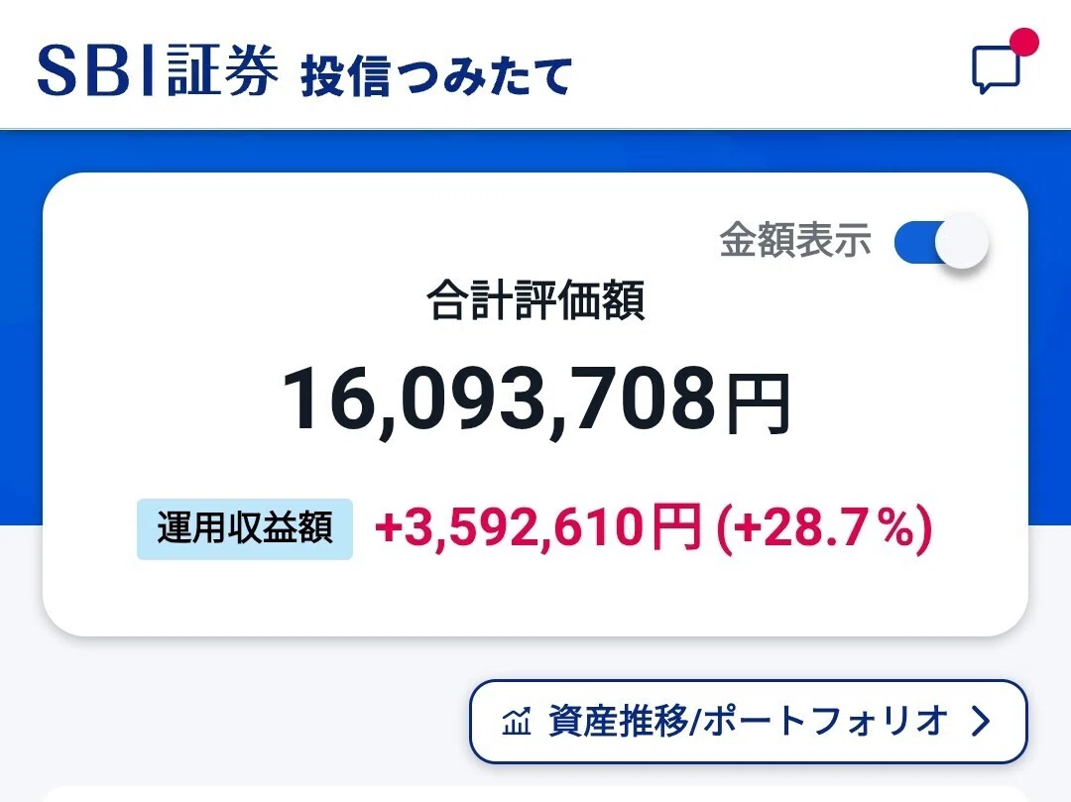Image resolution: width=1071 pixels, height=802 pixels.
Task: Click the 証券 text in the logo
Action: pyautogui.click(x=223, y=69)
